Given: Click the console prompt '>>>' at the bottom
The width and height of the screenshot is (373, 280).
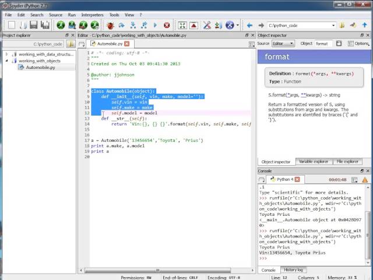Looking at the screenshot, I should coord(263,258).
